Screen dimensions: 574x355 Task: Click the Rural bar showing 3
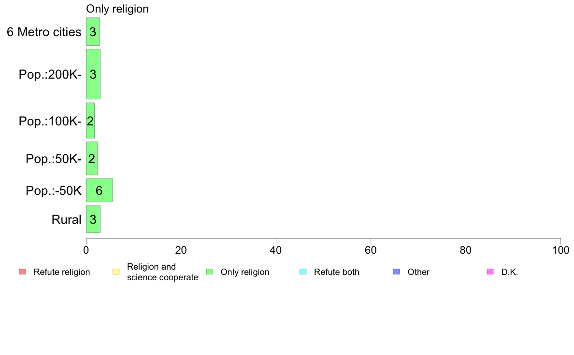coord(93,219)
